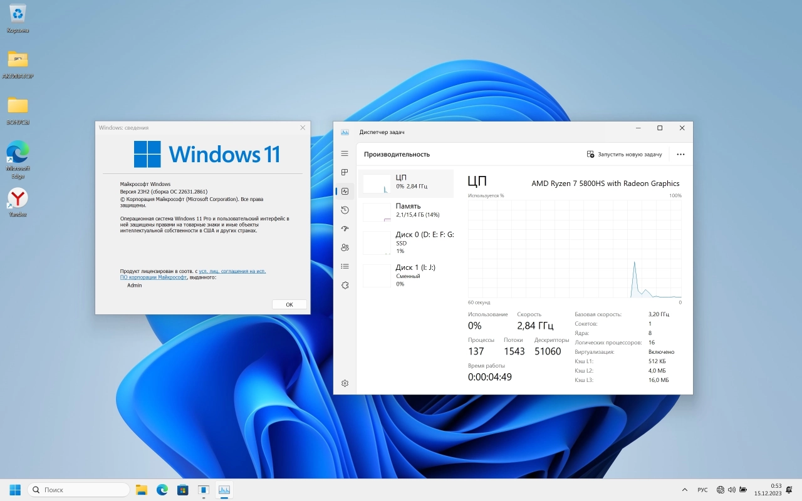
Task: Select the Performance icon in Task Manager sidebar
Action: [345, 191]
